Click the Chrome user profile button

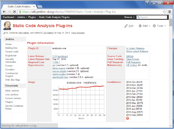[148, 3]
